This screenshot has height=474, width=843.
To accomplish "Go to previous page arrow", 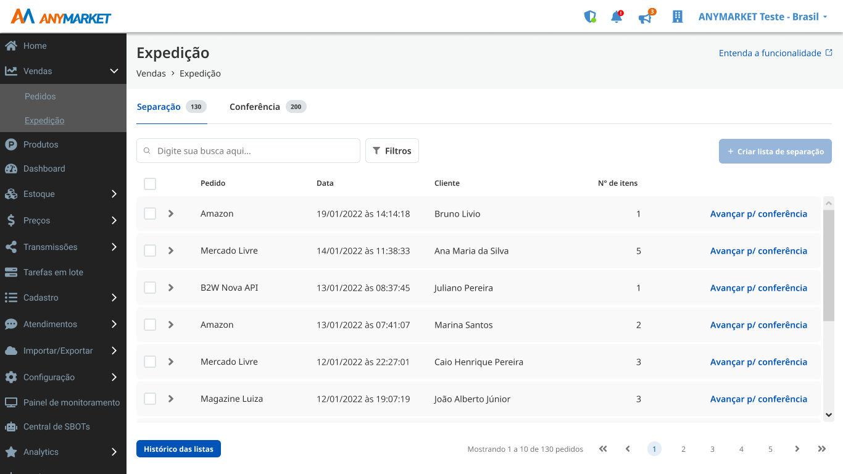I will pos(628,449).
